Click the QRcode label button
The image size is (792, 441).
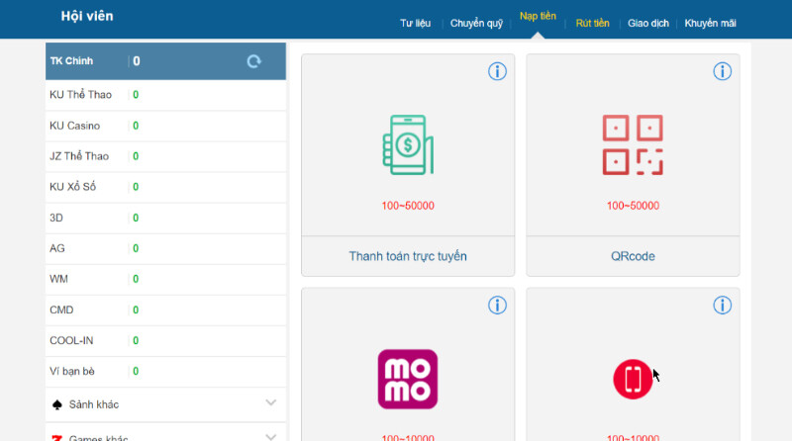coord(633,256)
